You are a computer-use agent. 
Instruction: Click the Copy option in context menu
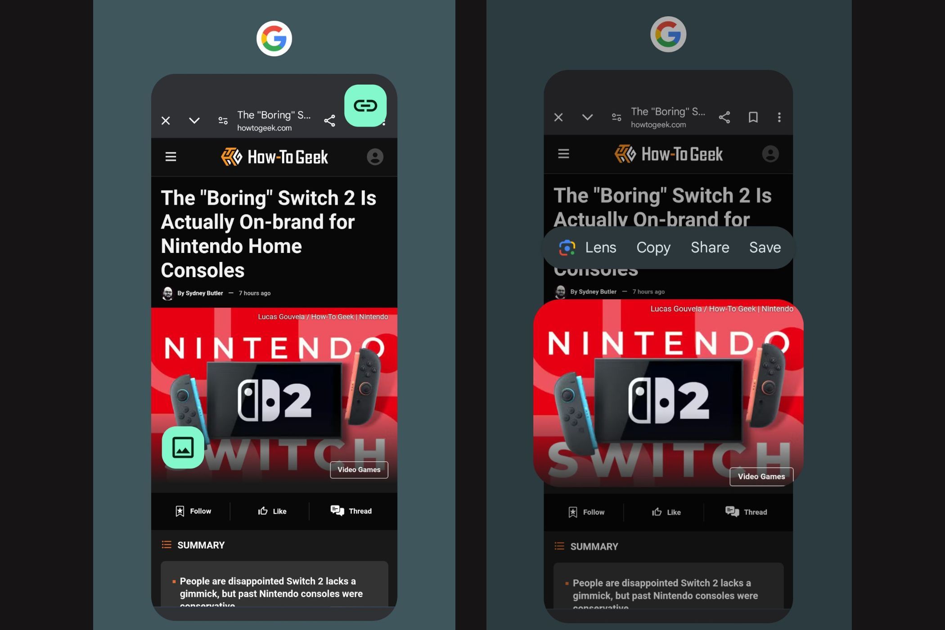click(653, 247)
